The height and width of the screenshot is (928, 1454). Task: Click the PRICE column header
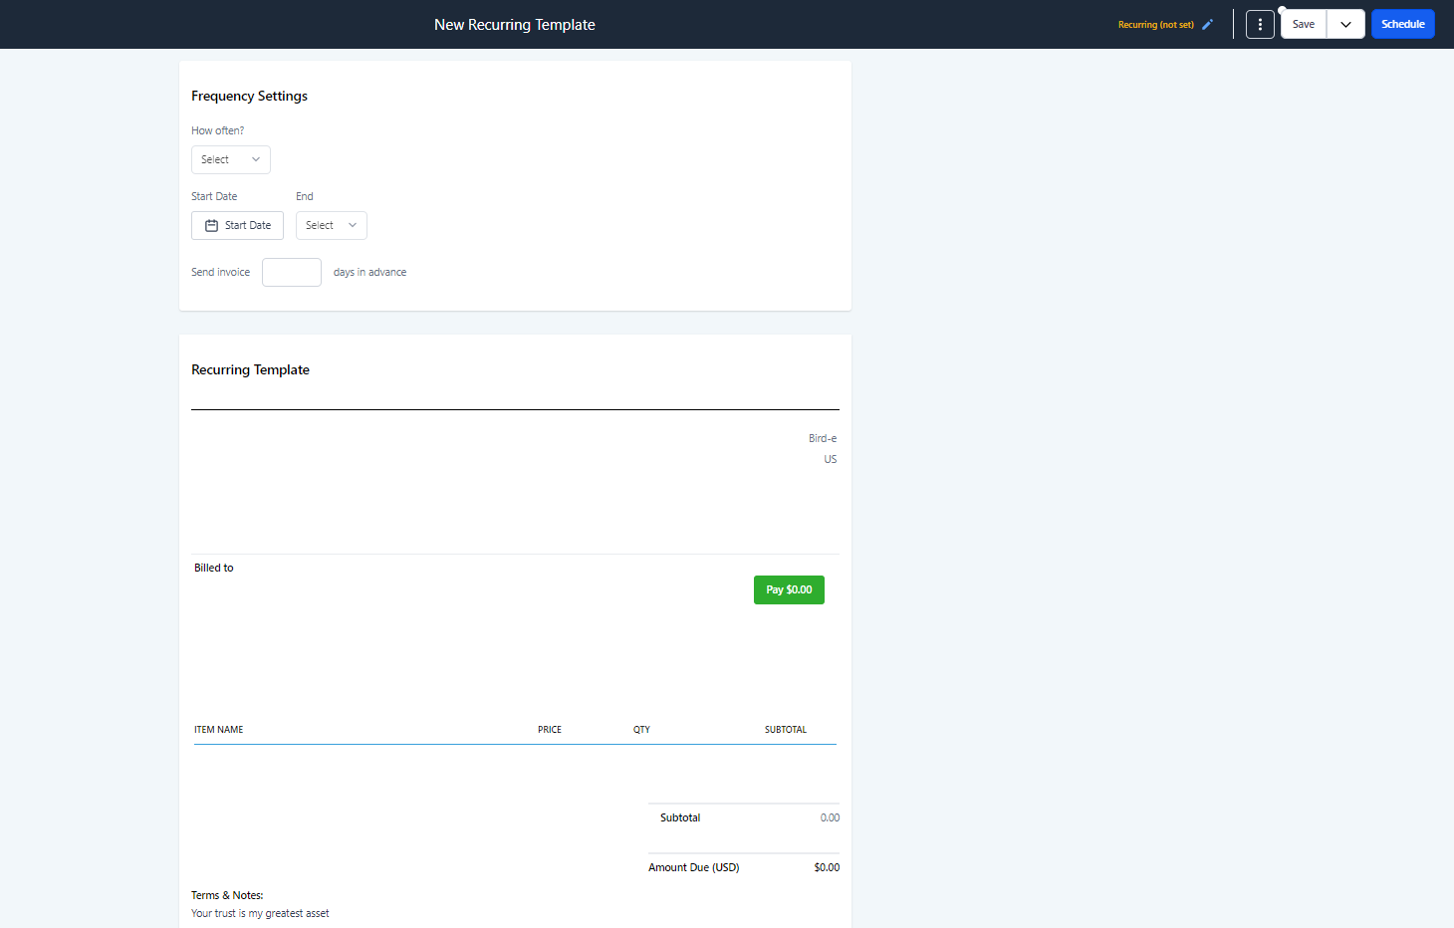(550, 730)
